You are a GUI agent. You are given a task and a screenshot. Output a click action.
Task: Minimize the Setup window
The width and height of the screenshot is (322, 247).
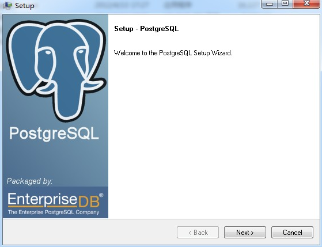270,3
